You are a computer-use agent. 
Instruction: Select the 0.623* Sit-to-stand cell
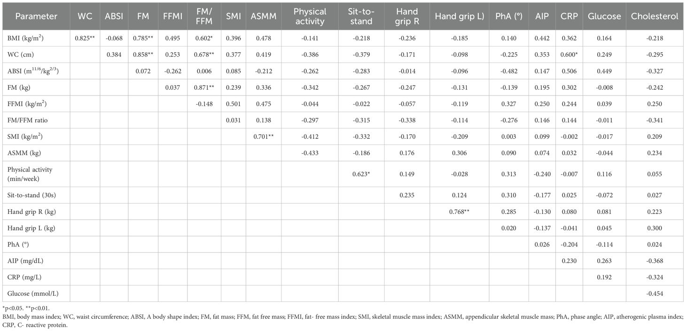[361, 175]
